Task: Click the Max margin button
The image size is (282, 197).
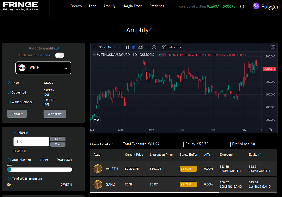Action: pyautogui.click(x=58, y=144)
